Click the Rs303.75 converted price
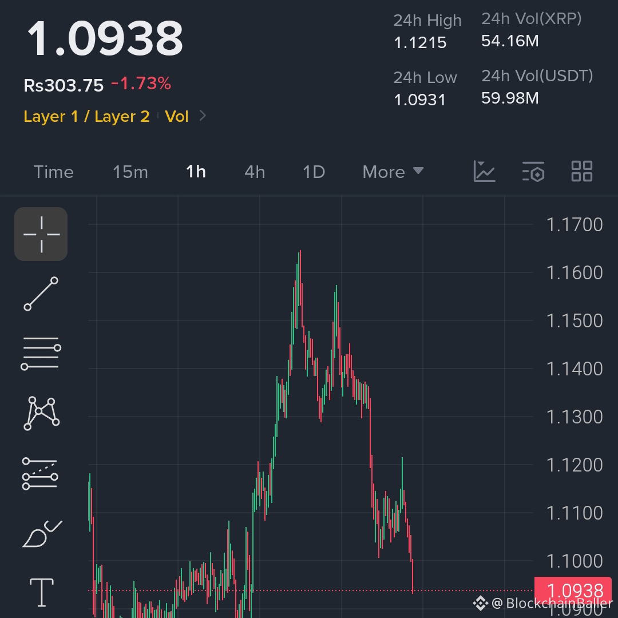Image resolution: width=618 pixels, height=618 pixels. [64, 85]
